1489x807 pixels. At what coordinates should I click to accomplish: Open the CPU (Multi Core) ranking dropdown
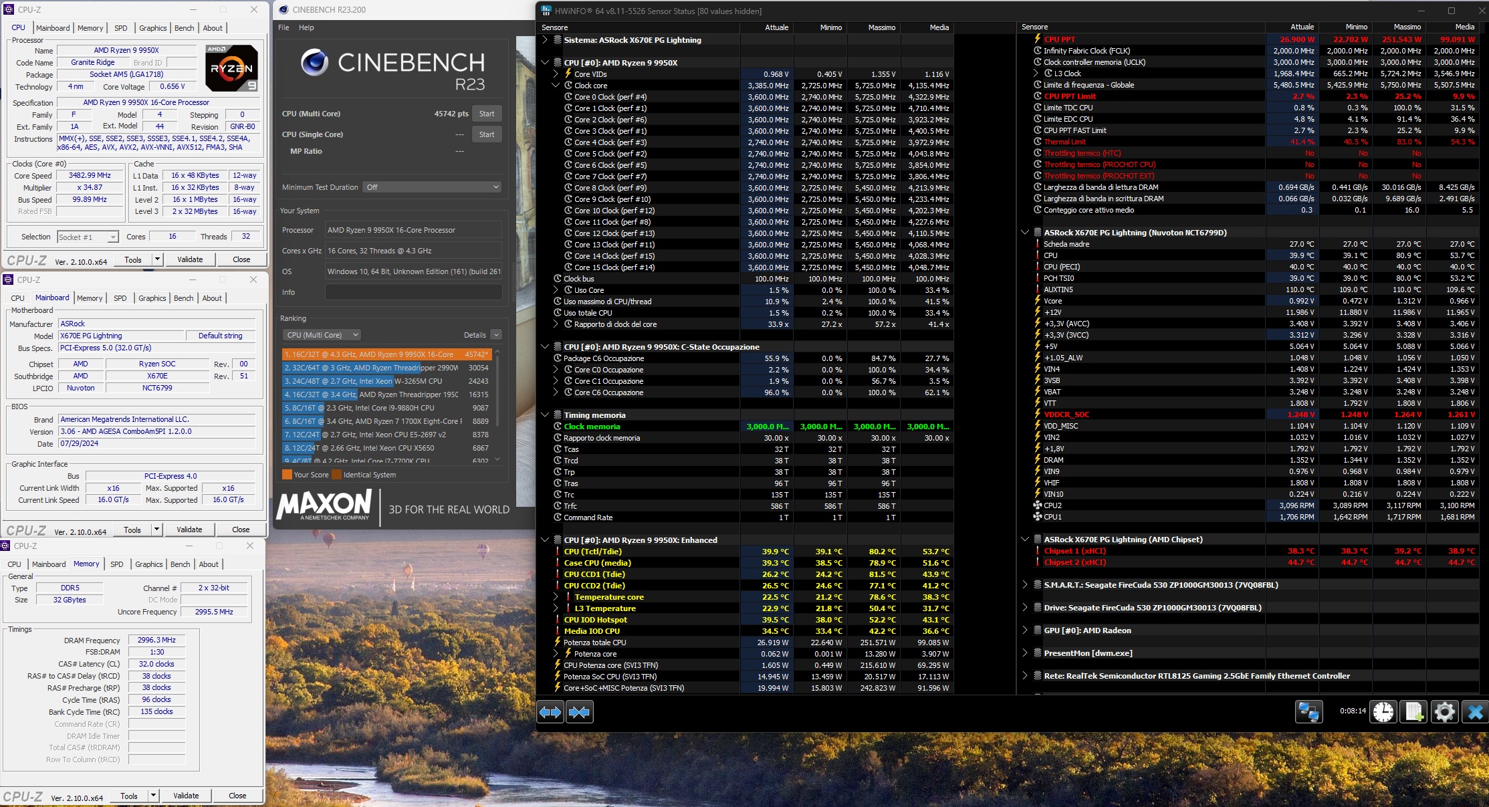click(x=322, y=335)
